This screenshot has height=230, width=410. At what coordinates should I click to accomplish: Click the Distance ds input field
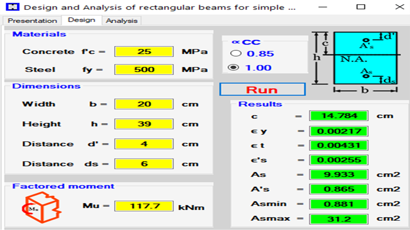click(x=144, y=164)
